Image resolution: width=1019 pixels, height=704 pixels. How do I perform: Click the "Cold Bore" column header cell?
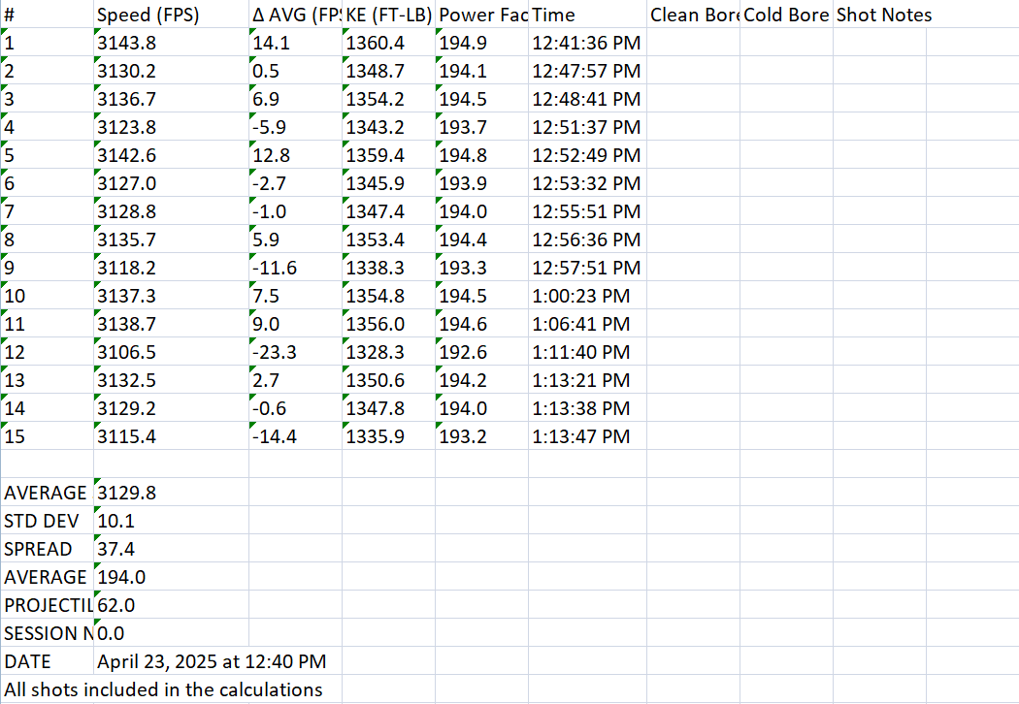point(786,15)
